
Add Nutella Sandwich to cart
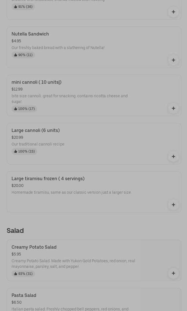point(173,60)
